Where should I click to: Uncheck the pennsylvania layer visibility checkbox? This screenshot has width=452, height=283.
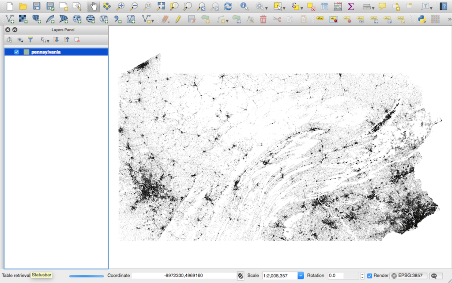pos(17,52)
